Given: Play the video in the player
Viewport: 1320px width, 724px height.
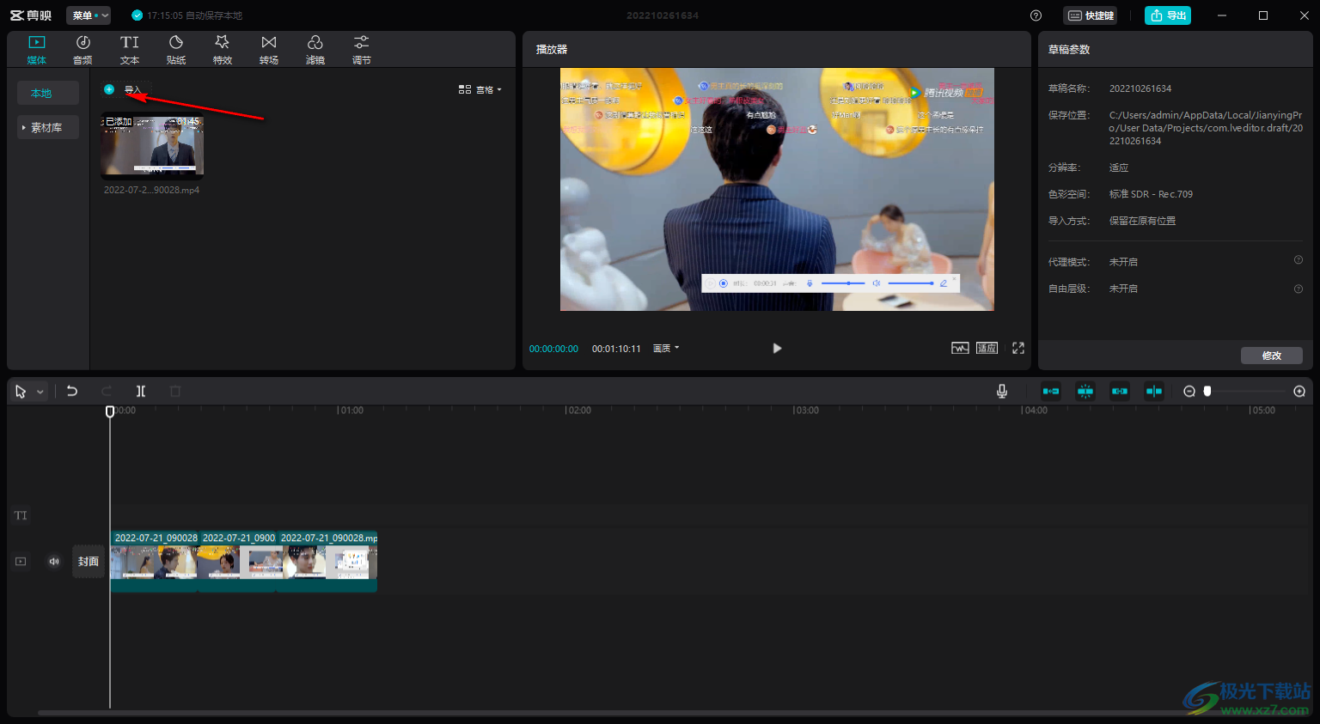Looking at the screenshot, I should (x=777, y=348).
